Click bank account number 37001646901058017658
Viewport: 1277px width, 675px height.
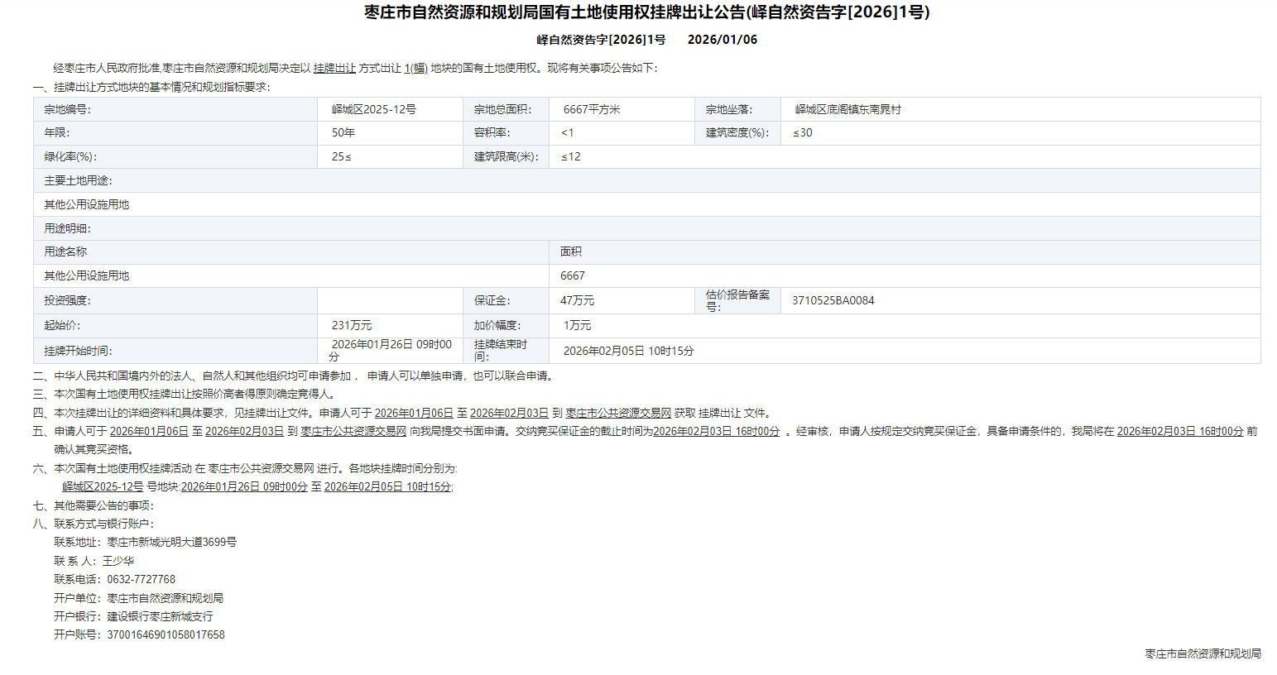(x=166, y=634)
